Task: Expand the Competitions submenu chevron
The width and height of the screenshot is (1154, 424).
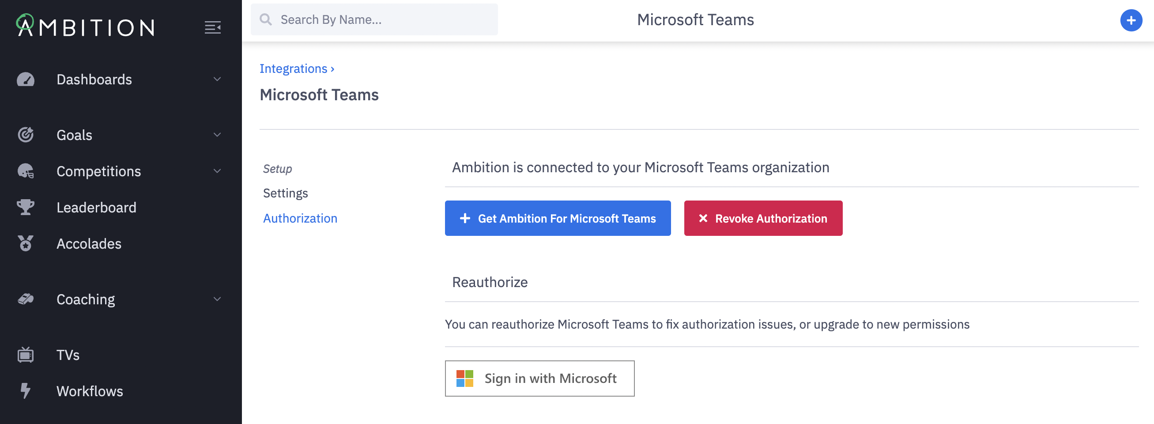Action: [x=217, y=171]
